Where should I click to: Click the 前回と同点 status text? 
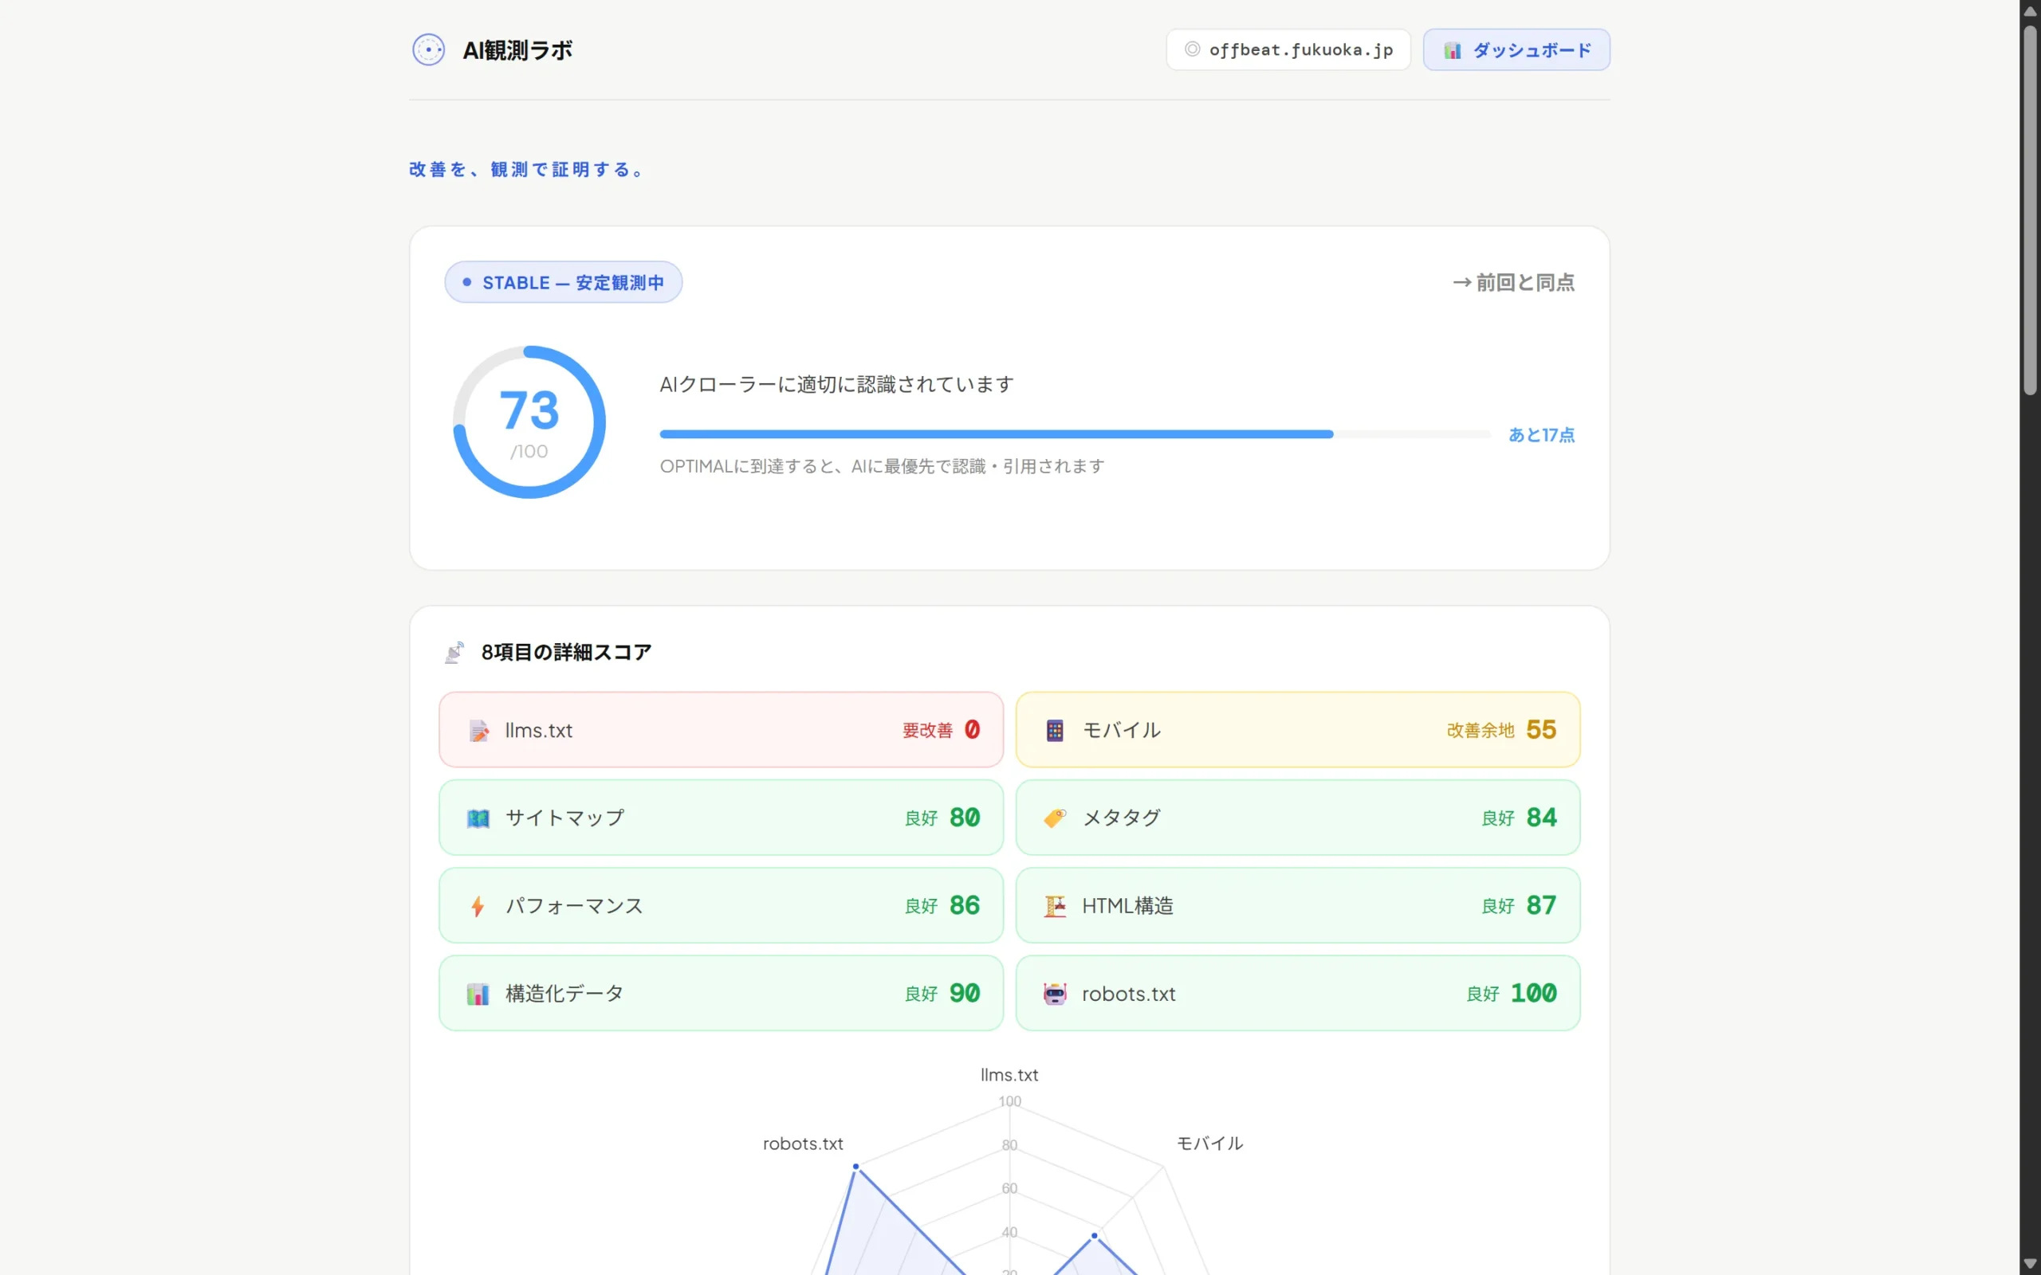coord(1513,281)
